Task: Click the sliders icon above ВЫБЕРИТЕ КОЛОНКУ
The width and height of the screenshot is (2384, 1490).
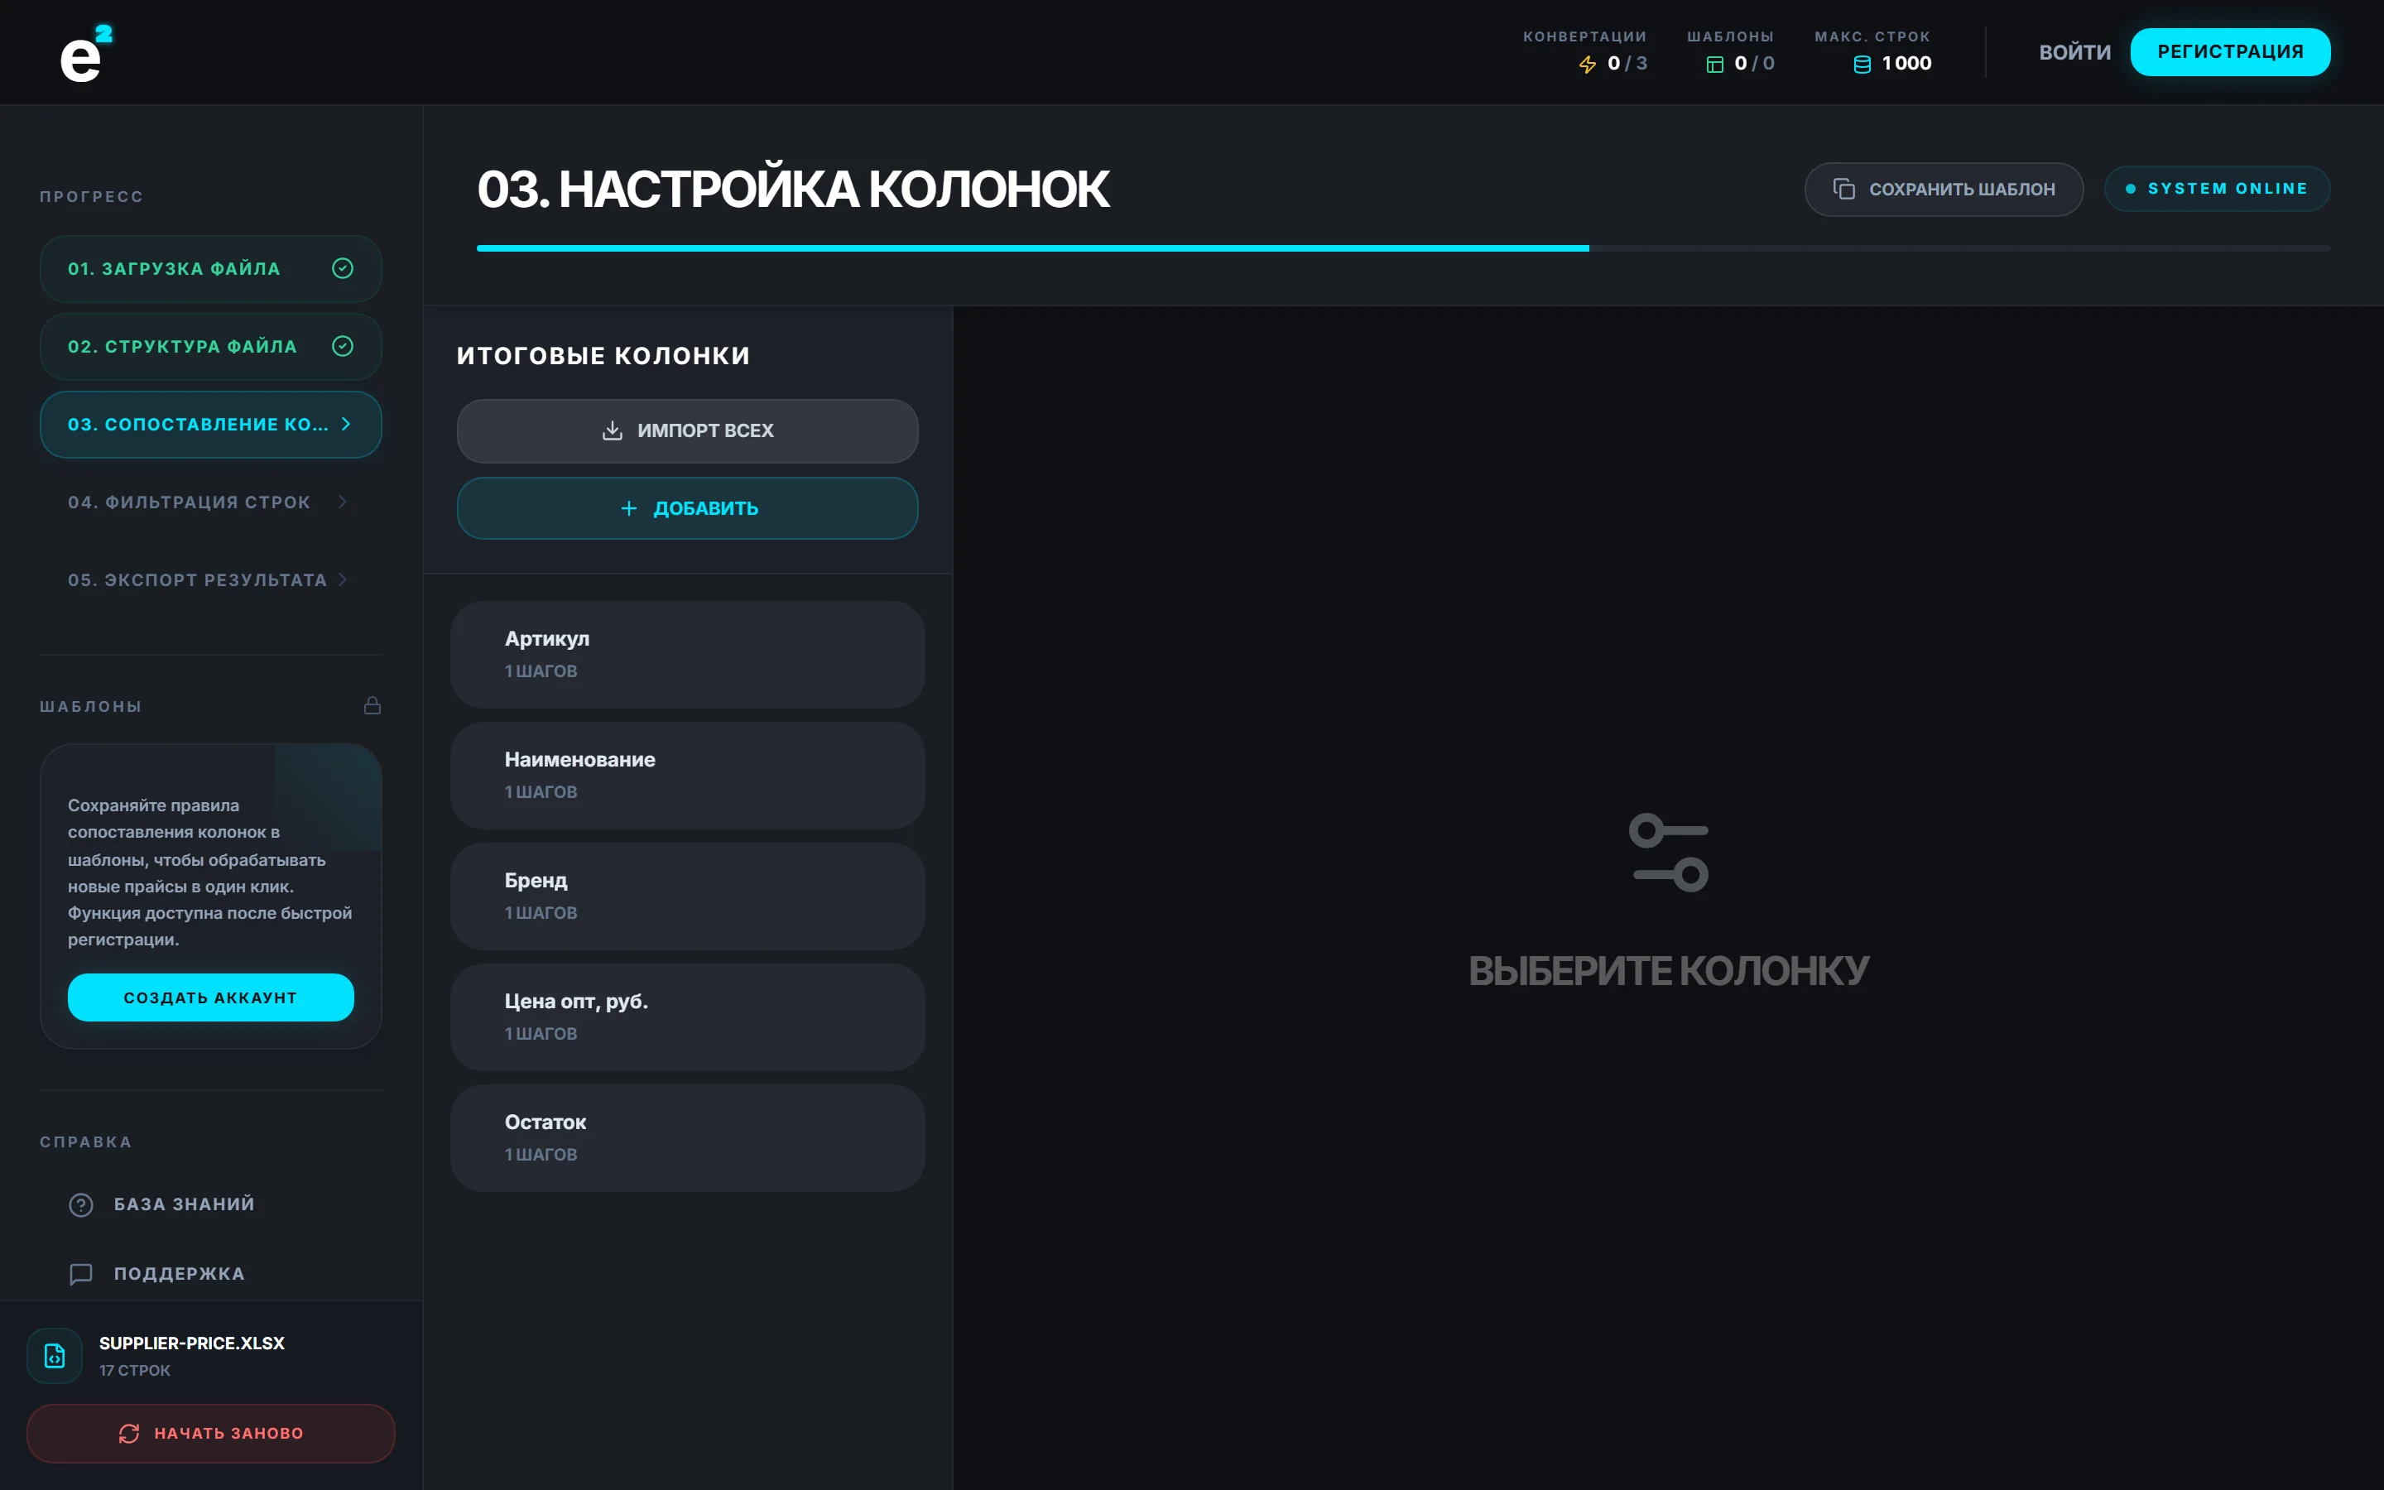Action: tap(1668, 853)
